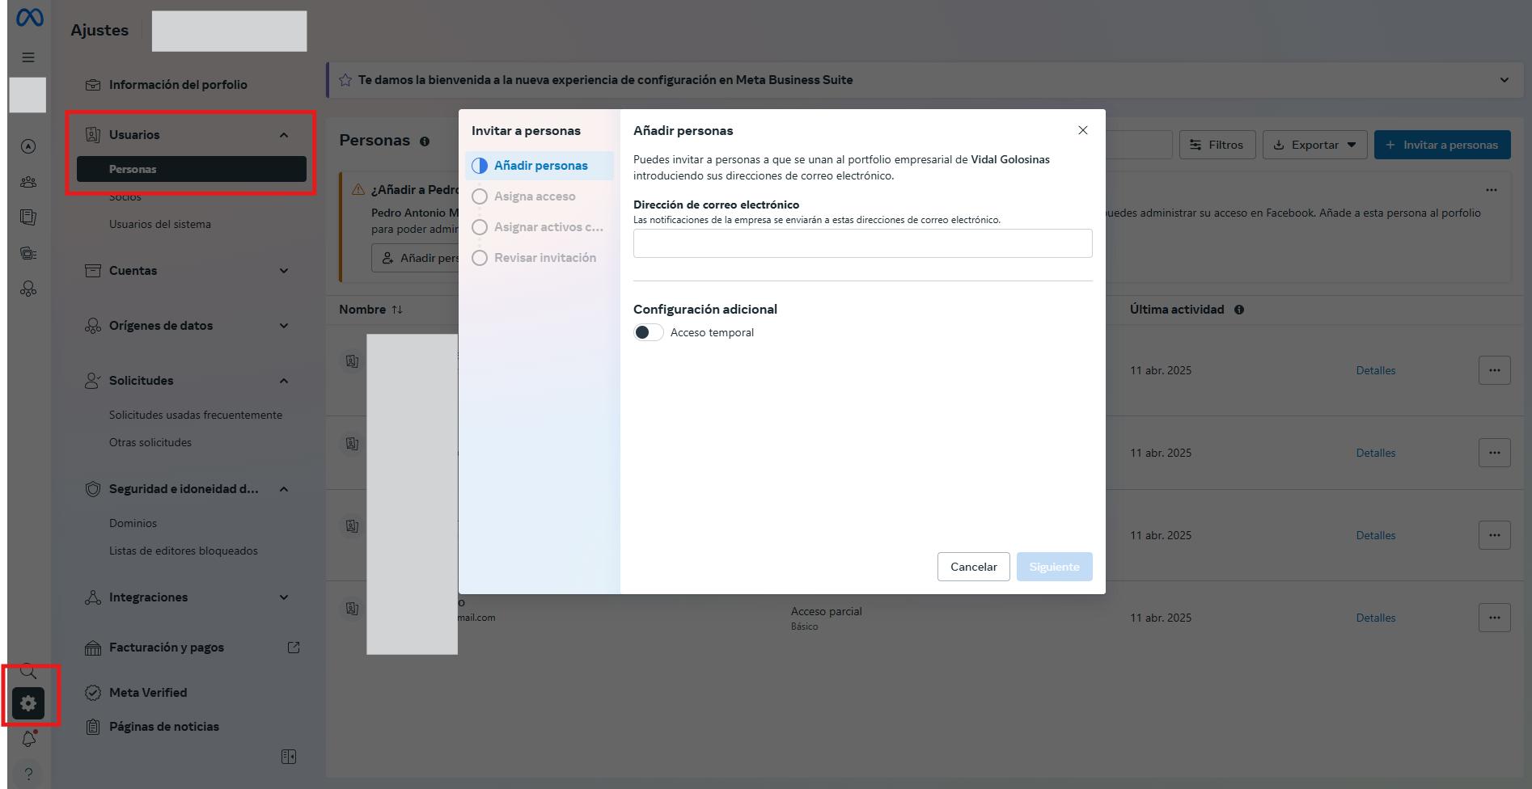Open Dominios in the sidebar
The height and width of the screenshot is (789, 1532).
(x=133, y=523)
